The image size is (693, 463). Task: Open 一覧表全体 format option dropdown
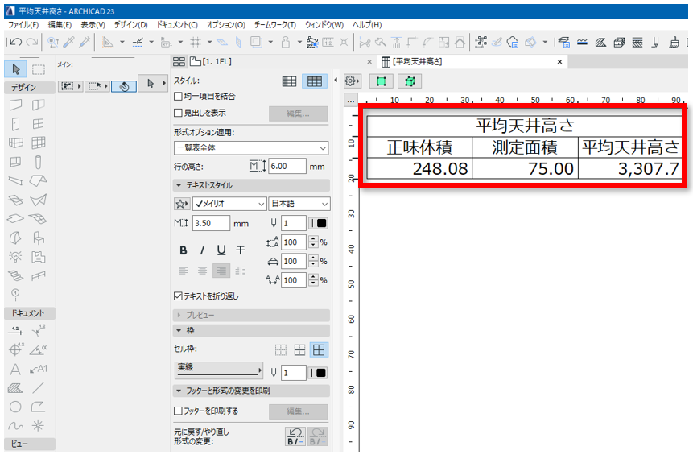[251, 147]
